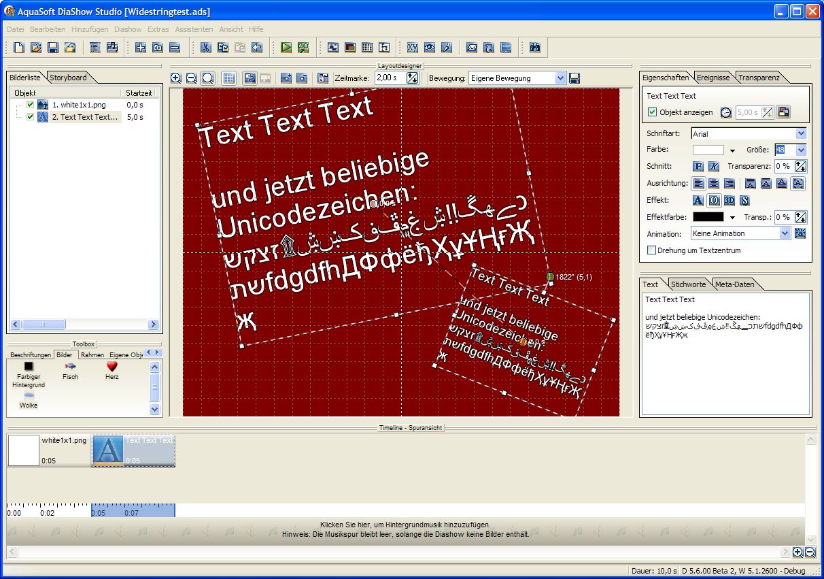Uncheck the white1x1.png item in Bilderliste

point(30,105)
